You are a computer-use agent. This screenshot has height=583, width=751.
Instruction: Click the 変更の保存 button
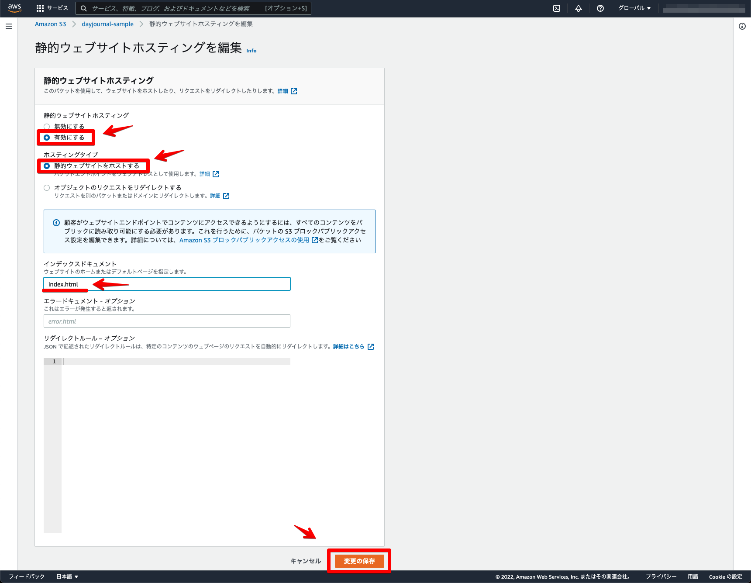359,561
